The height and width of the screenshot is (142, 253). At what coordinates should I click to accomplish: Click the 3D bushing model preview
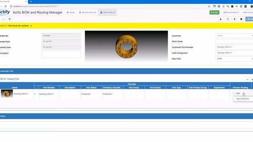click(x=126, y=46)
